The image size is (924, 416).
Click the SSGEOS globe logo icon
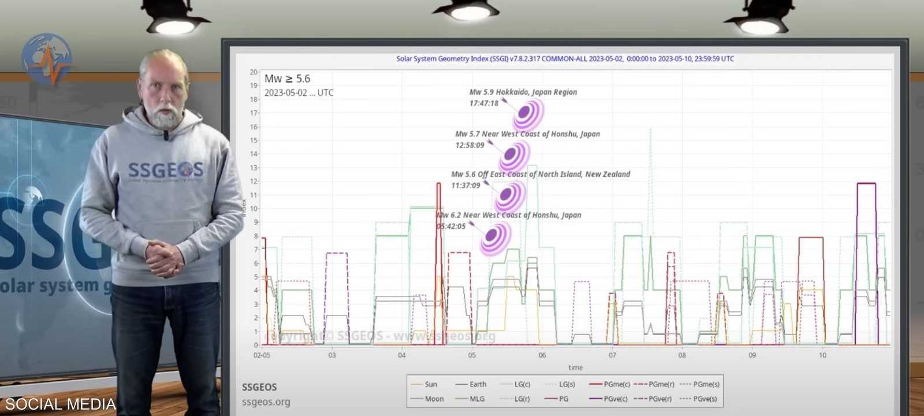pos(47,58)
